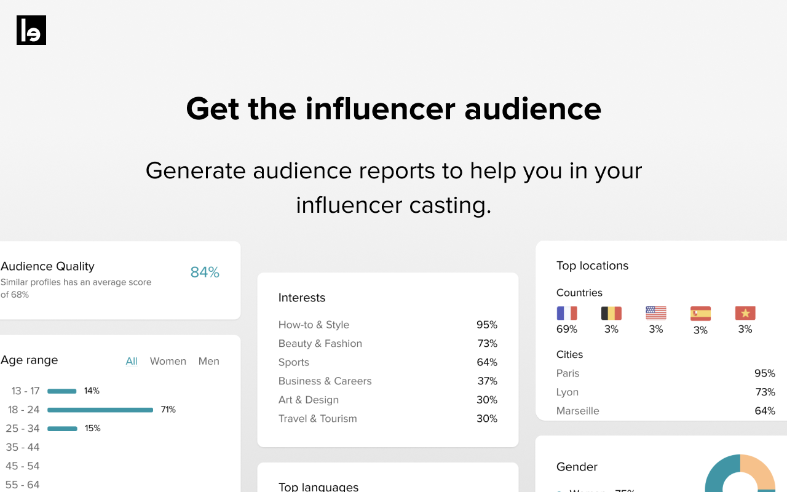This screenshot has height=492, width=787.
Task: Click the 84% Audience Quality score
Action: 205,272
